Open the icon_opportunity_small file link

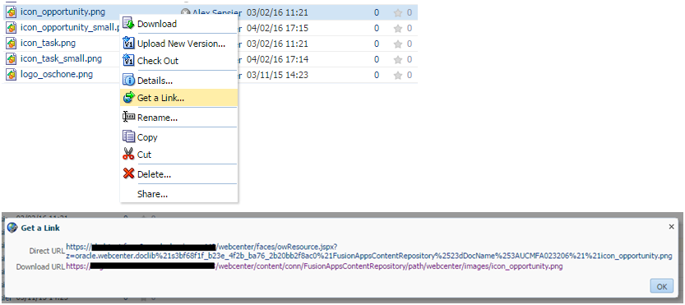pos(70,28)
